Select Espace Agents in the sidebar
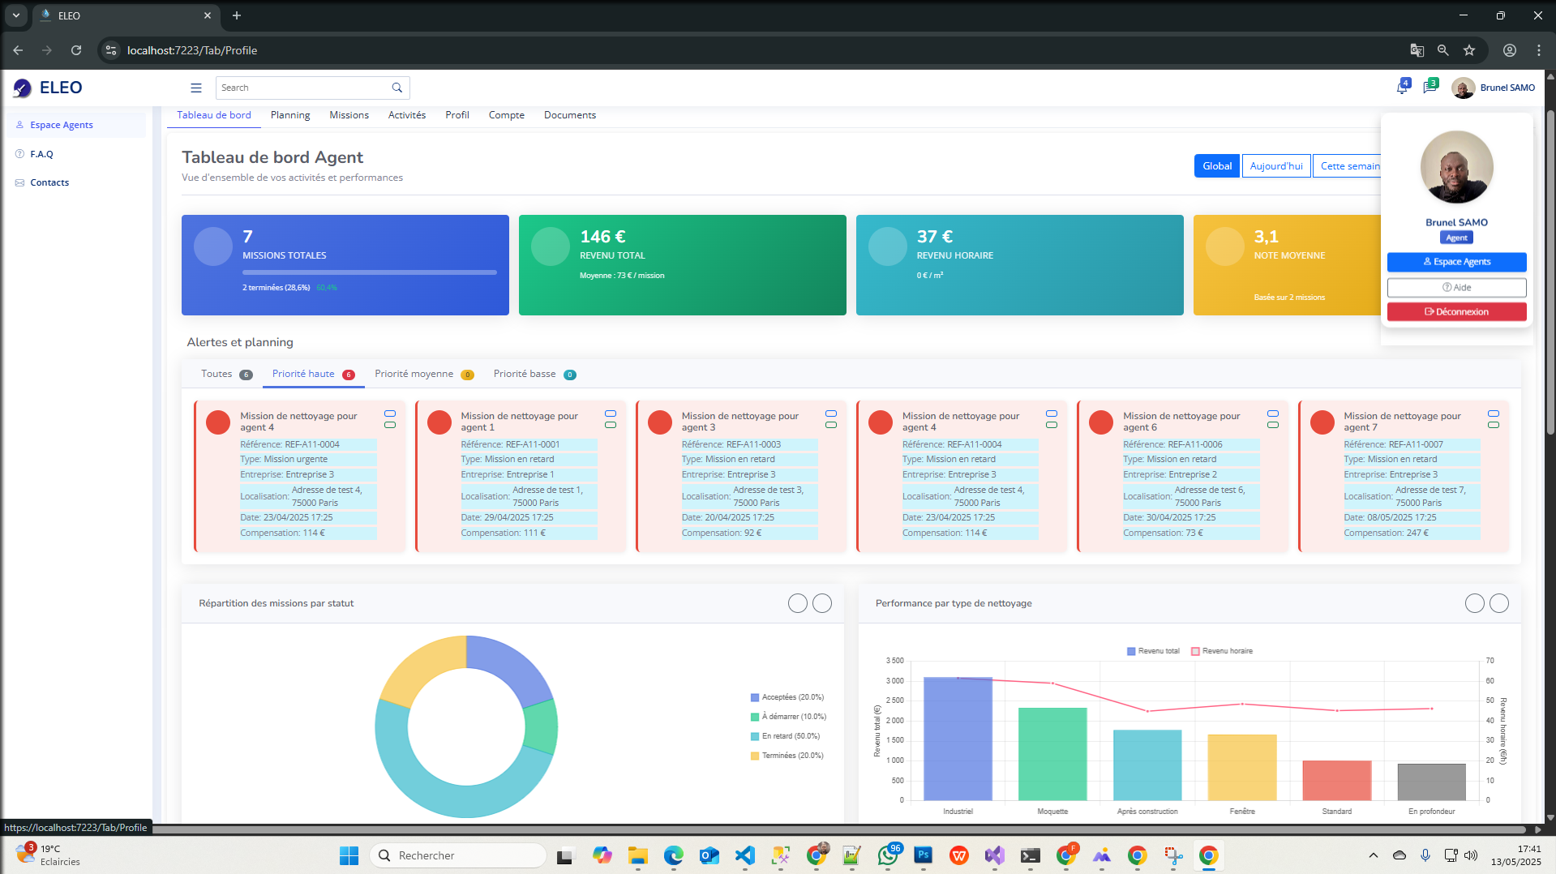 tap(62, 124)
